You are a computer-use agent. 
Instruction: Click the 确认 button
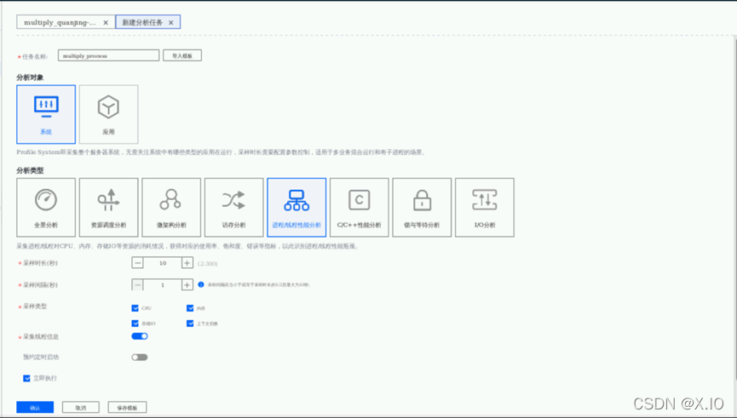[x=35, y=407]
